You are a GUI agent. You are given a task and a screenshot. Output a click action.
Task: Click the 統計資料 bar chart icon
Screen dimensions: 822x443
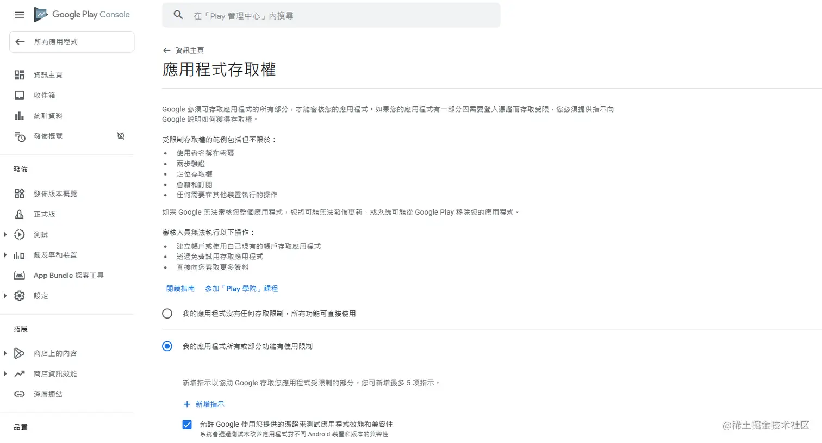pos(20,116)
